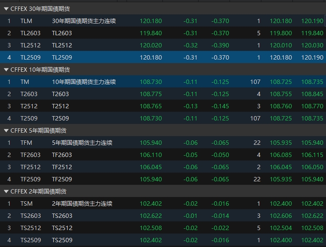Image resolution: width=326 pixels, height=247 pixels.
Task: Select T2512 contract code
Action: 29,106
